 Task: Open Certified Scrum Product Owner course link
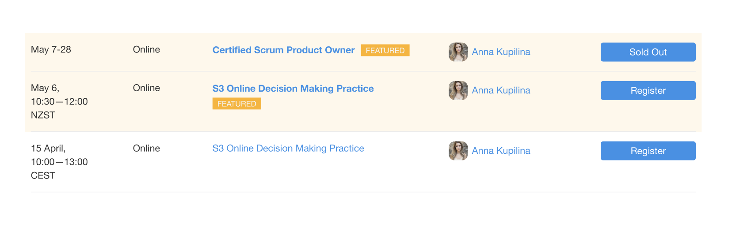coord(283,50)
